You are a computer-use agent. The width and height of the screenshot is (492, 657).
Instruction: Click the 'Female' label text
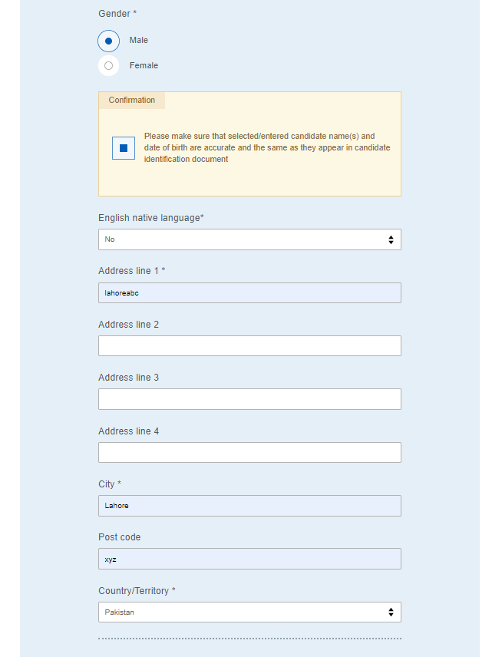144,66
